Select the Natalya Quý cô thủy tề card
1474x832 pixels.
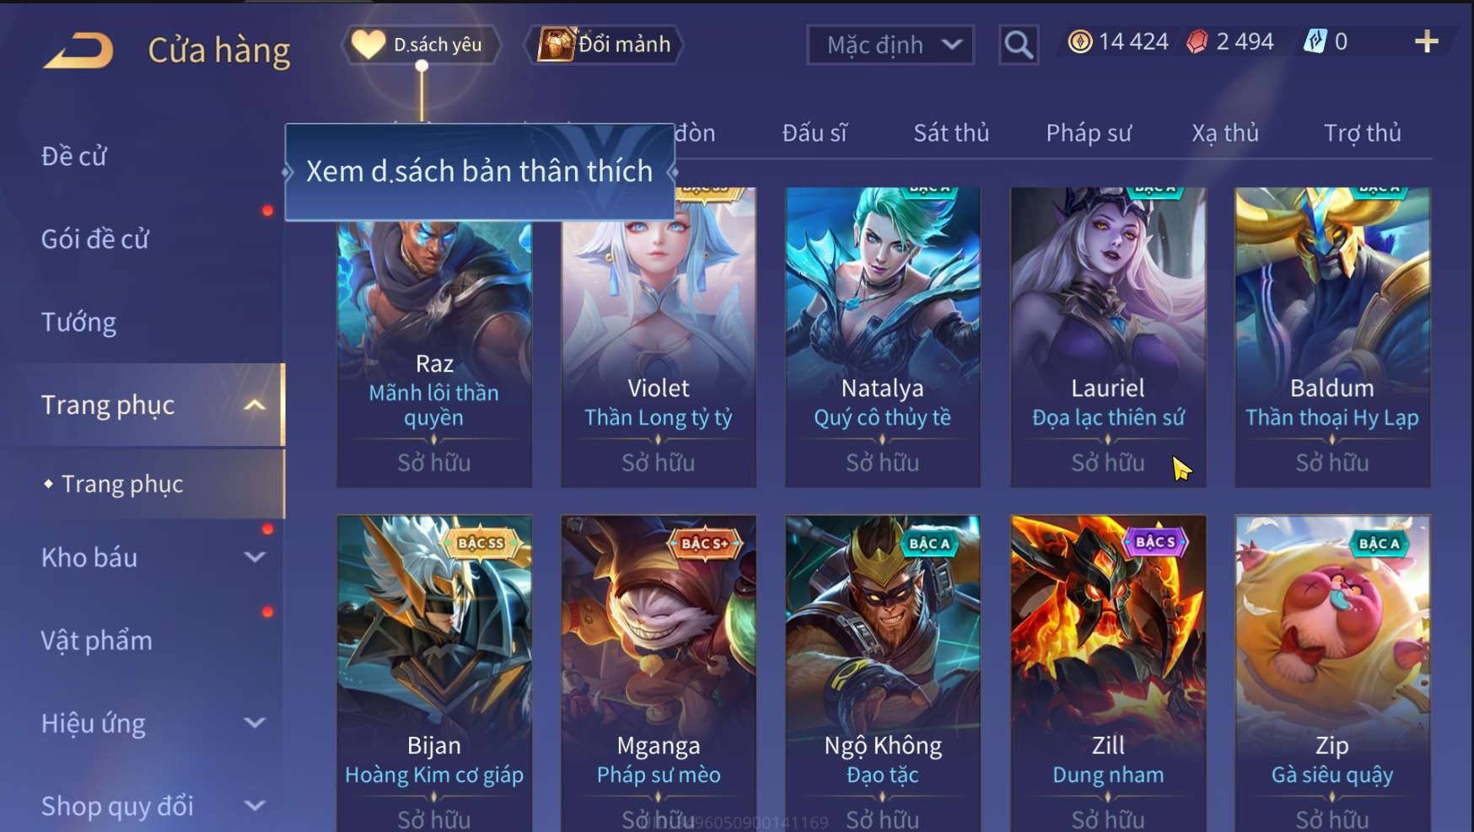[x=883, y=337]
